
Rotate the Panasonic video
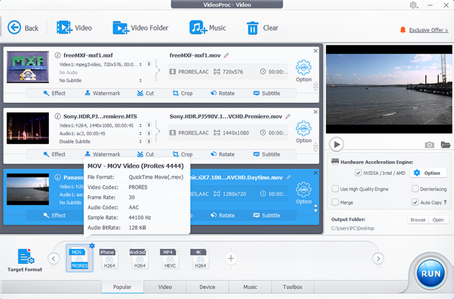coord(222,216)
